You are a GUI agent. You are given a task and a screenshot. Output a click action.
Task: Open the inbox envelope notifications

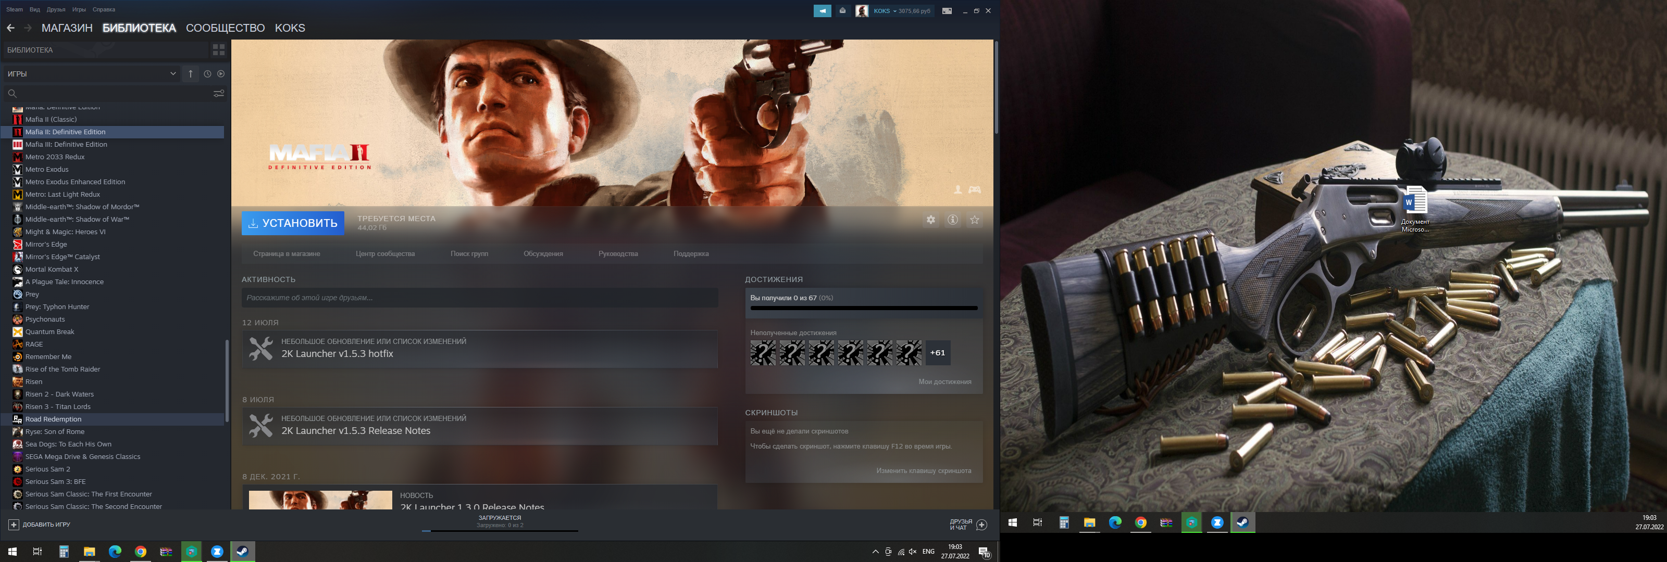coord(842,11)
